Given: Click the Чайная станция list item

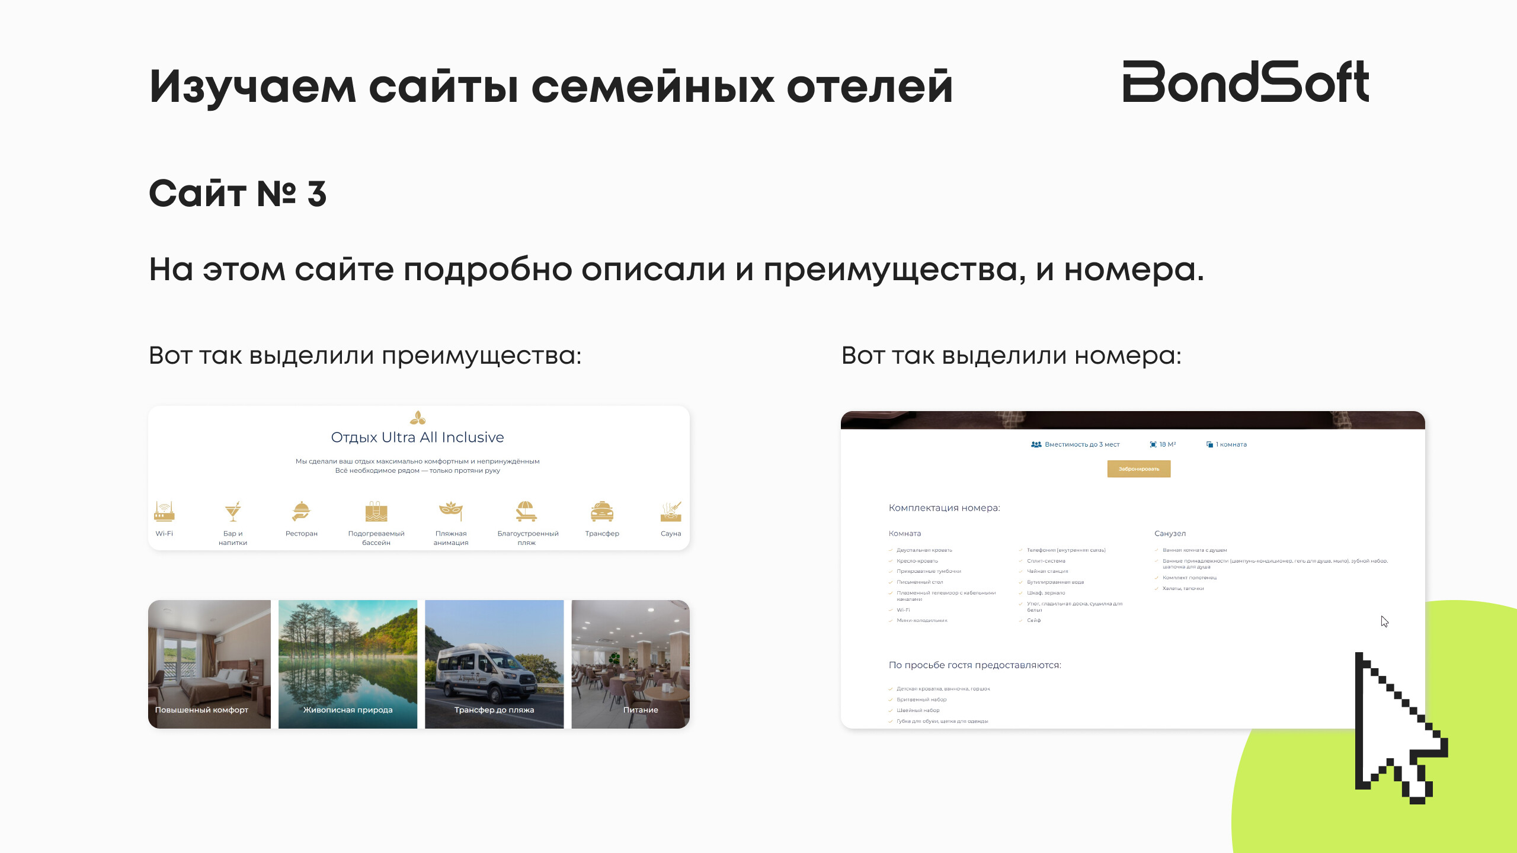Looking at the screenshot, I should pyautogui.click(x=1048, y=572).
